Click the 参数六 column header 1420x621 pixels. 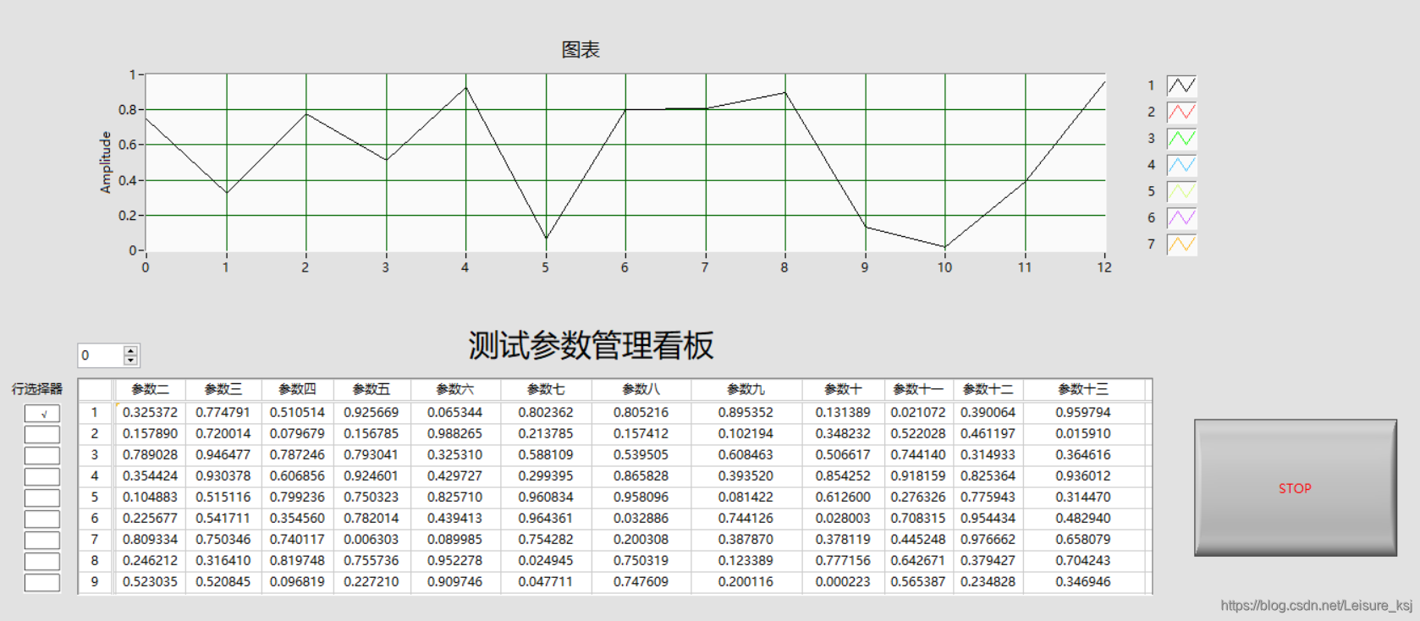tap(454, 389)
